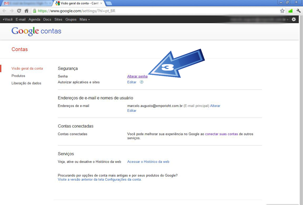The height and width of the screenshot is (205, 303).
Task: Expand the Mais dropdown menu
Action: [x=85, y=19]
